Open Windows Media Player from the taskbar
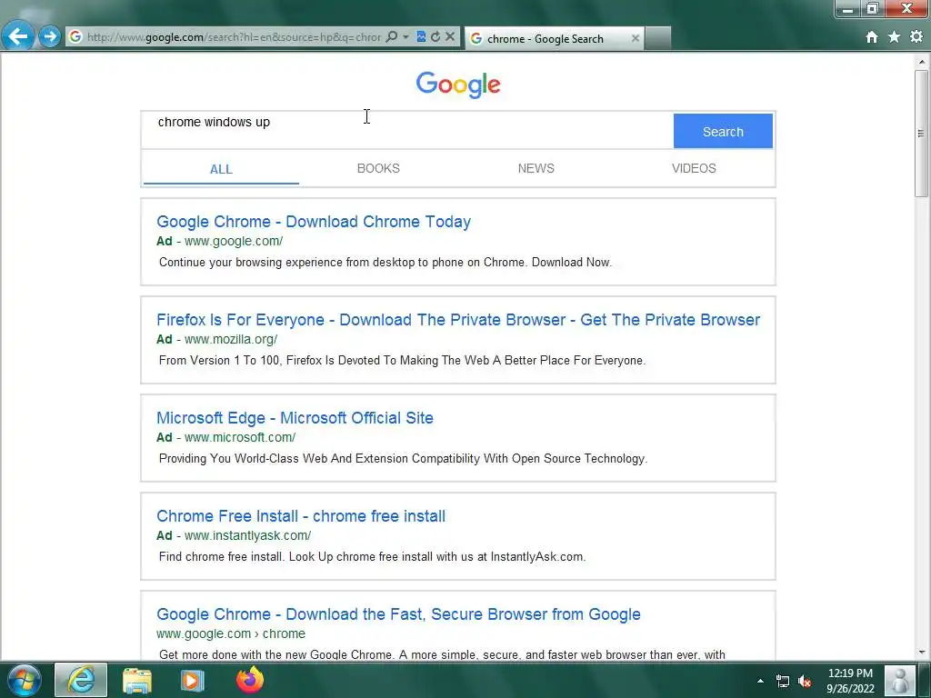 click(x=191, y=680)
